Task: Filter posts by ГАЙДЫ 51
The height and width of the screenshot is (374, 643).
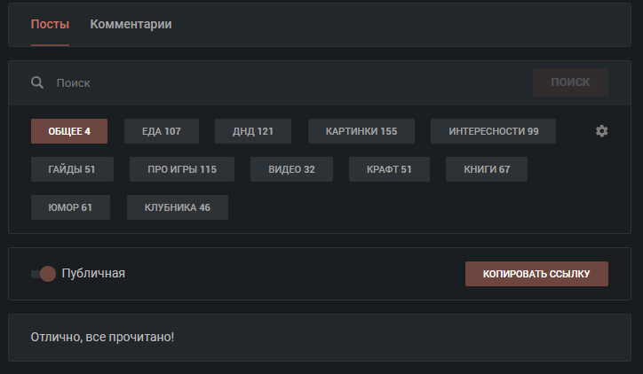Action: pos(72,169)
